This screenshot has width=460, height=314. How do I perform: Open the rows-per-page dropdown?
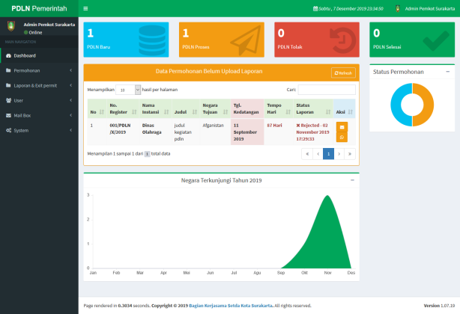[x=128, y=89]
